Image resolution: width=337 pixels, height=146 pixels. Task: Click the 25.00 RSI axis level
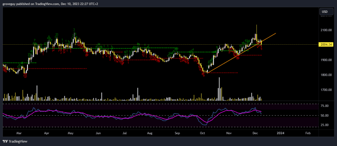click(325, 125)
